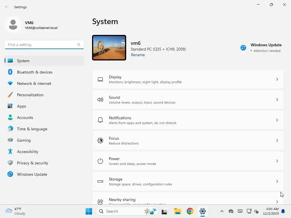Click the Power button icon
The width and height of the screenshot is (291, 218).
100,161
